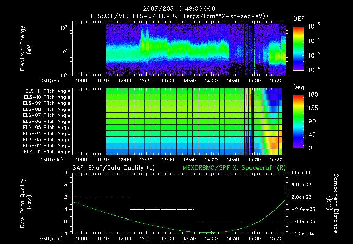The width and height of the screenshot is (353, 244).
Task: Select the ELS-09 Pitch Angle row label
Action: [47, 103]
